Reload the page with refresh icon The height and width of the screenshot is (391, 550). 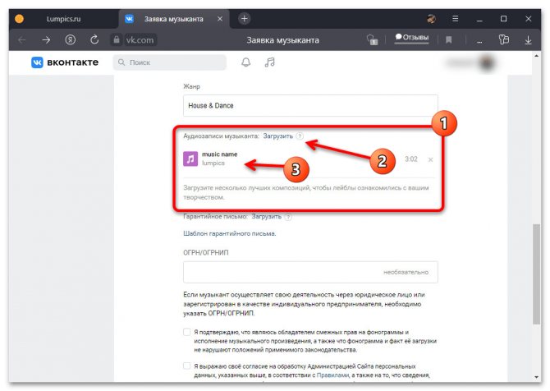click(94, 39)
